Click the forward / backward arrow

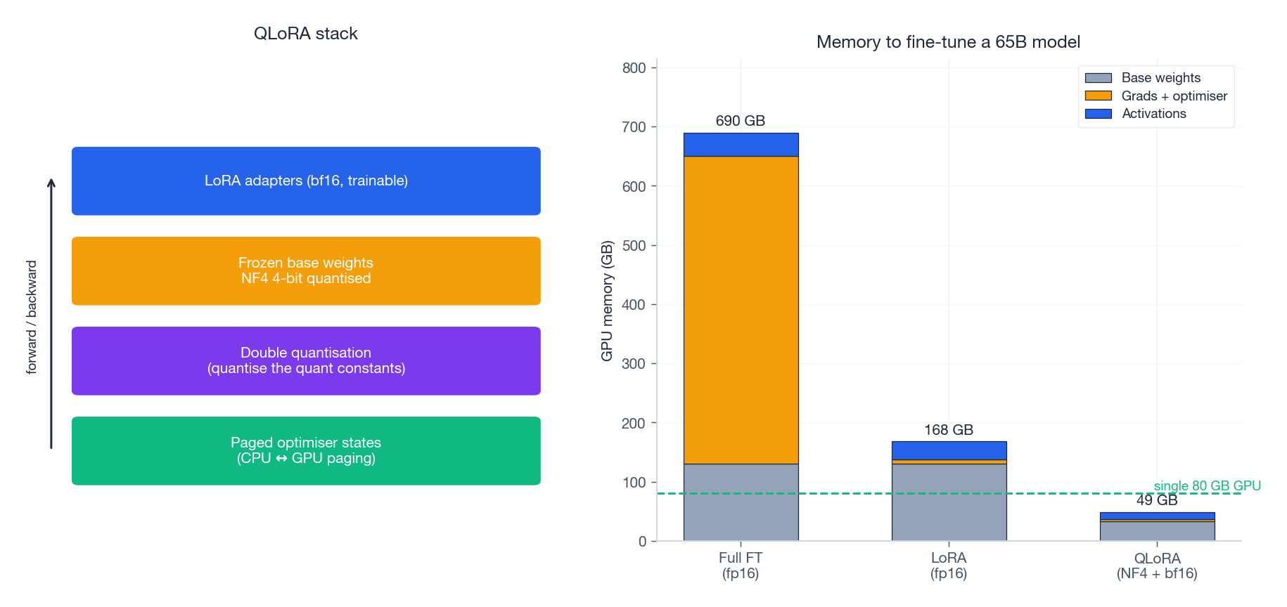(51, 313)
